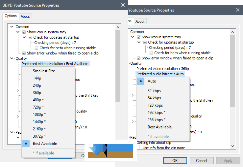The height and width of the screenshot is (167, 243).
Task: Select 64 kbps audio bitrate
Action: coord(163,98)
